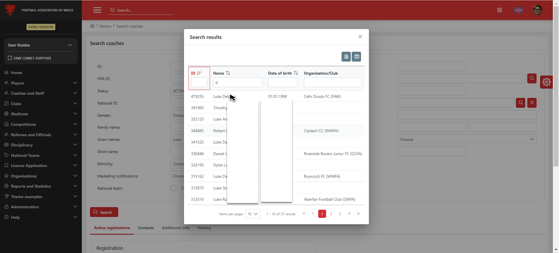Close the Search results dialog
The height and width of the screenshot is (253, 559).
360,37
